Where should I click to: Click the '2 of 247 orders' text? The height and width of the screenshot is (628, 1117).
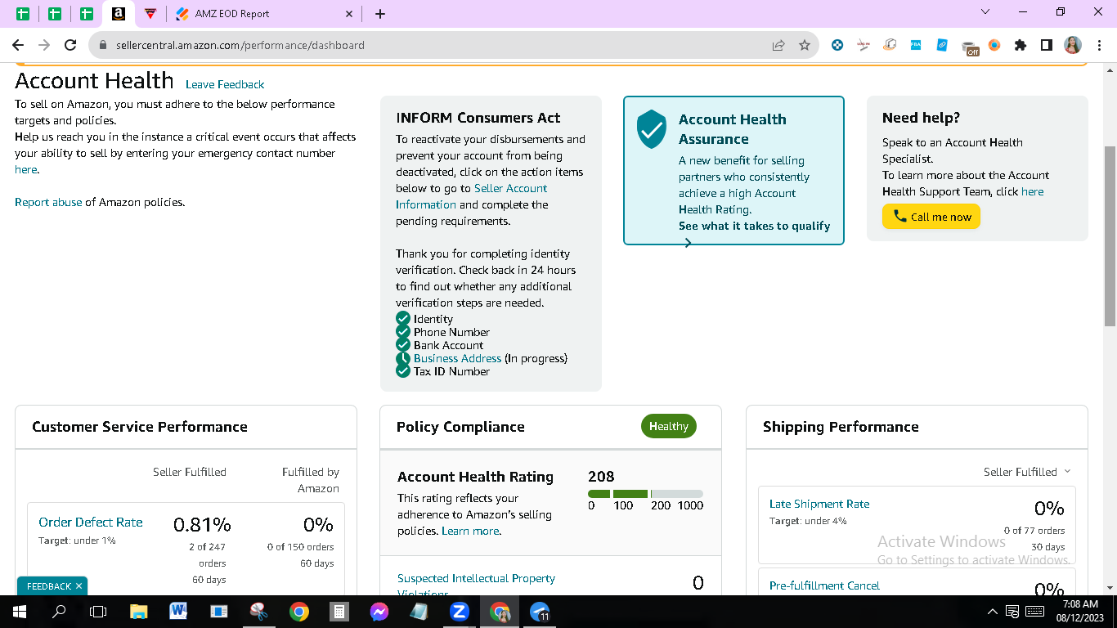tap(209, 555)
